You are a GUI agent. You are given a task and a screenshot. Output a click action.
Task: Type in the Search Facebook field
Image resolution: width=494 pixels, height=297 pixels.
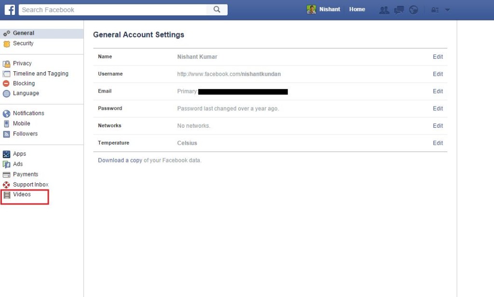113,10
